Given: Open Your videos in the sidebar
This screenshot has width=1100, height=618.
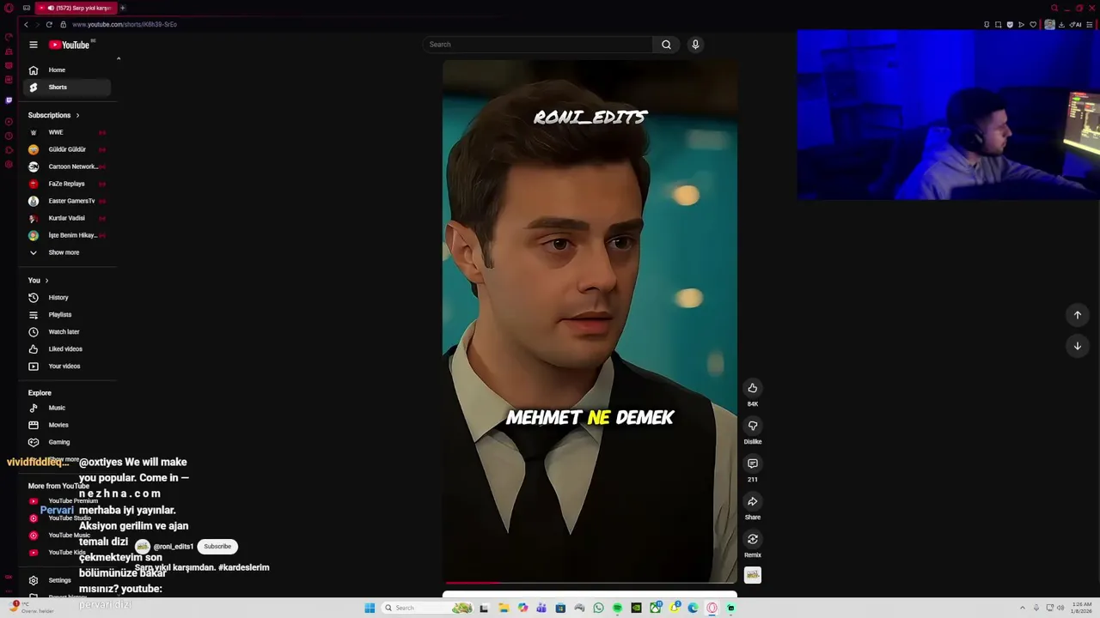Looking at the screenshot, I should (x=67, y=366).
